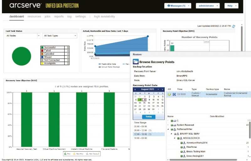Toggle the BINARY SQL SERV checkbox

[175, 134]
